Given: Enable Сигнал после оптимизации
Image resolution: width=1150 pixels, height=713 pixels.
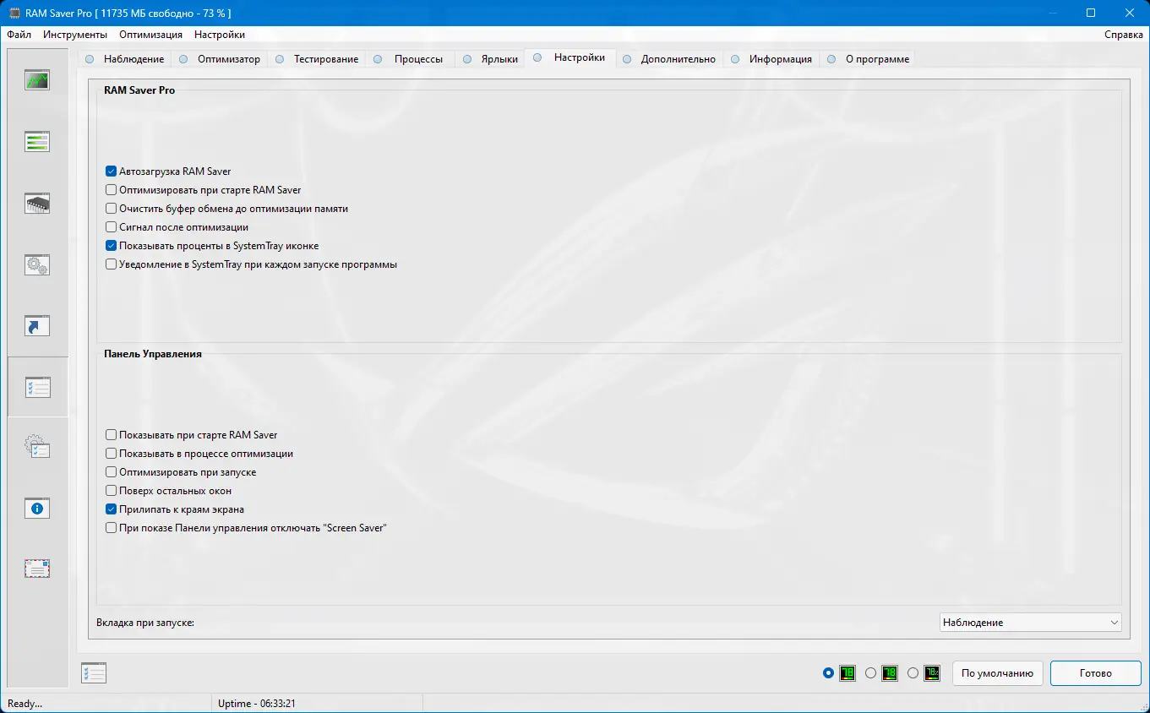Looking at the screenshot, I should pyautogui.click(x=111, y=227).
